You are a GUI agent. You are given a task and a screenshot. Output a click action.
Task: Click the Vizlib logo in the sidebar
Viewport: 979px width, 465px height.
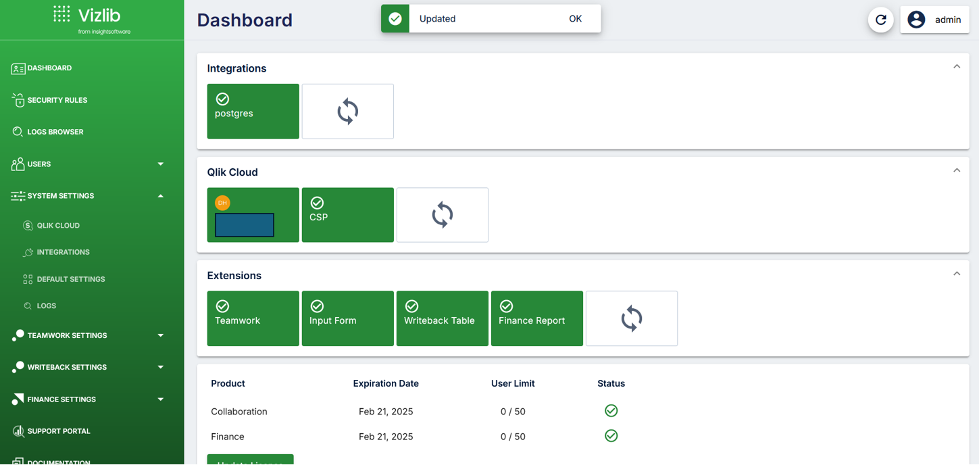(x=92, y=20)
